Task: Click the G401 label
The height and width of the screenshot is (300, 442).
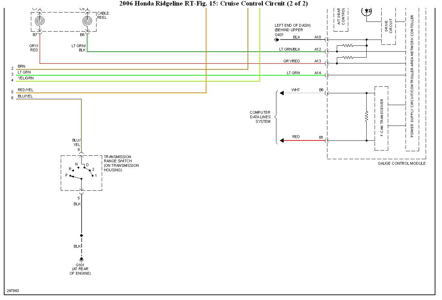Action: (279, 34)
